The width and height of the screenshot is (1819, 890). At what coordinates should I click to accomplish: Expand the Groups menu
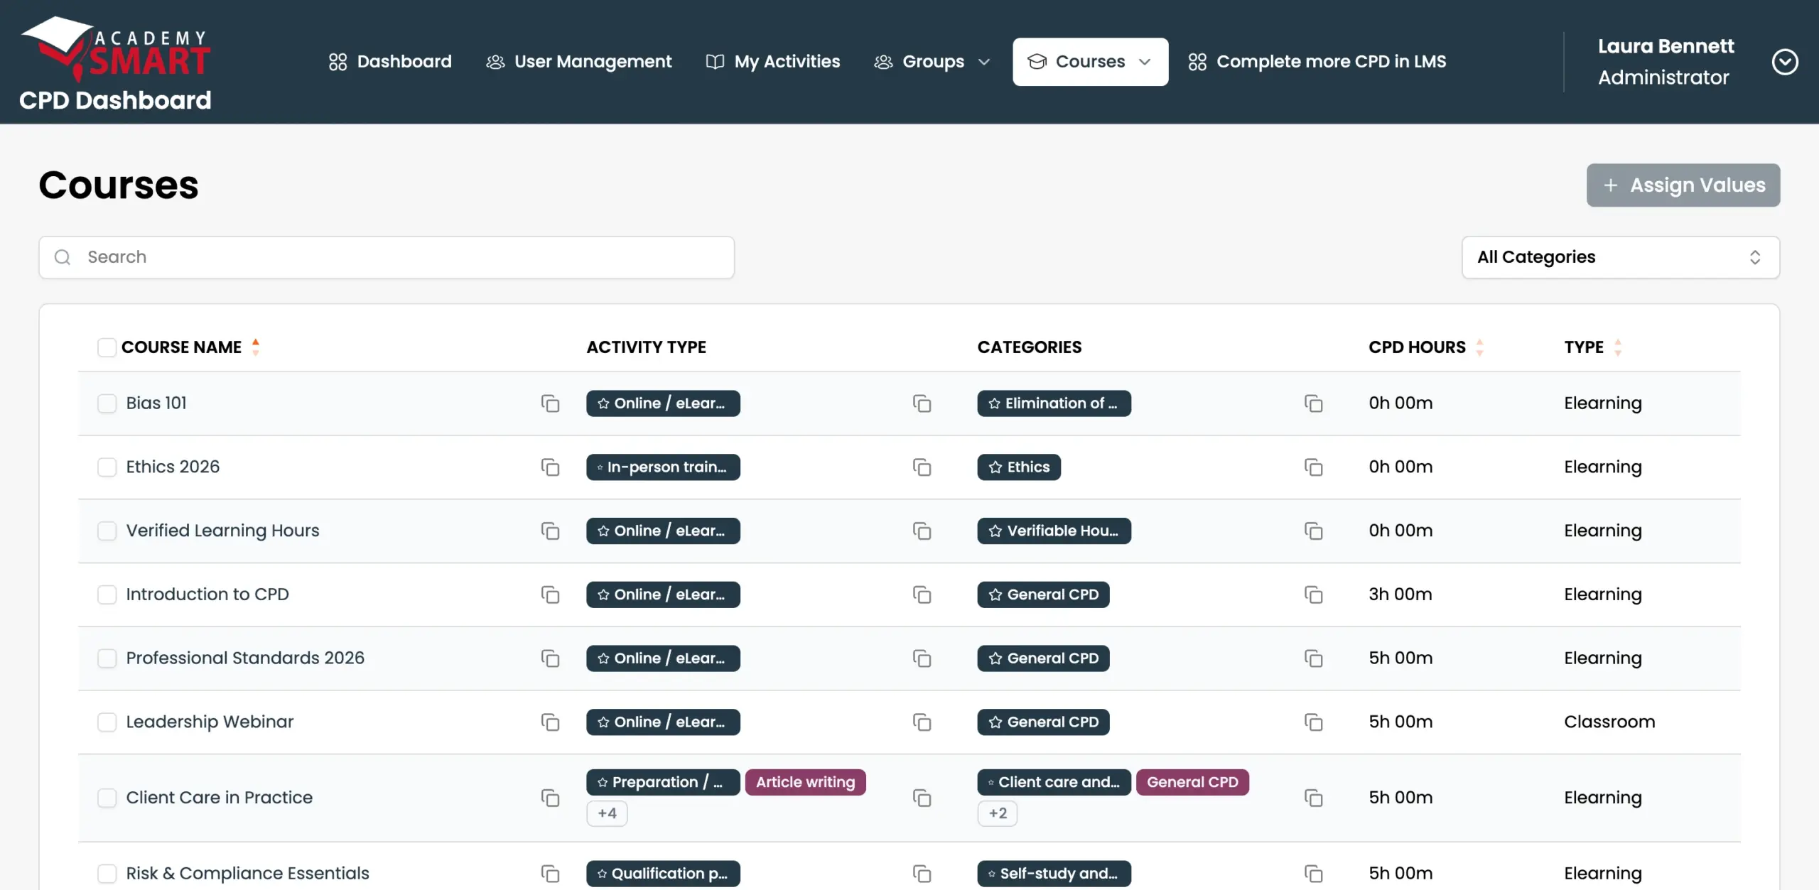pos(932,62)
